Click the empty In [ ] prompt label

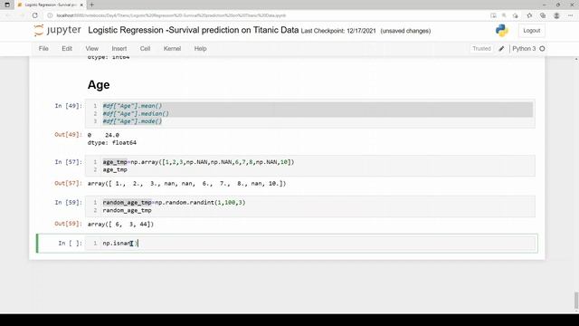pyautogui.click(x=71, y=244)
